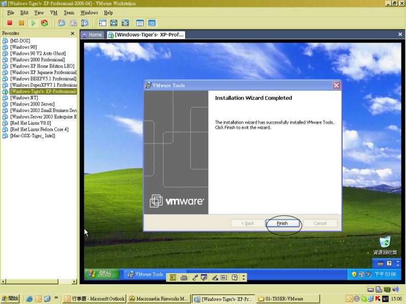Open the Recycle Bin on guest desktop
This screenshot has width=406, height=304.
[x=385, y=245]
